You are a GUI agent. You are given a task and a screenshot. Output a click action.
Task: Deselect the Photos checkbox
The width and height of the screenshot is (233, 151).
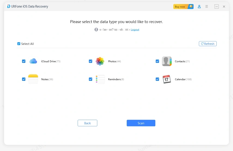[x=90, y=61]
